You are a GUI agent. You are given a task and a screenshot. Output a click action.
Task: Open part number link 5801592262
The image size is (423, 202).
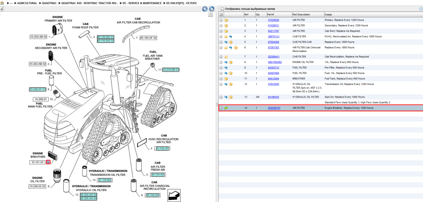(275, 62)
